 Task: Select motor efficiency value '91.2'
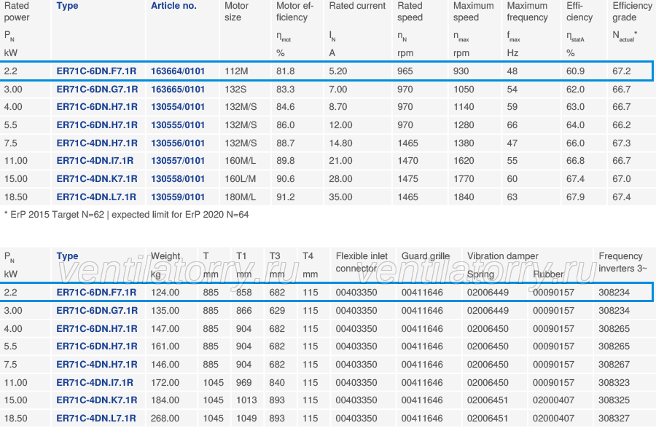[x=285, y=197]
